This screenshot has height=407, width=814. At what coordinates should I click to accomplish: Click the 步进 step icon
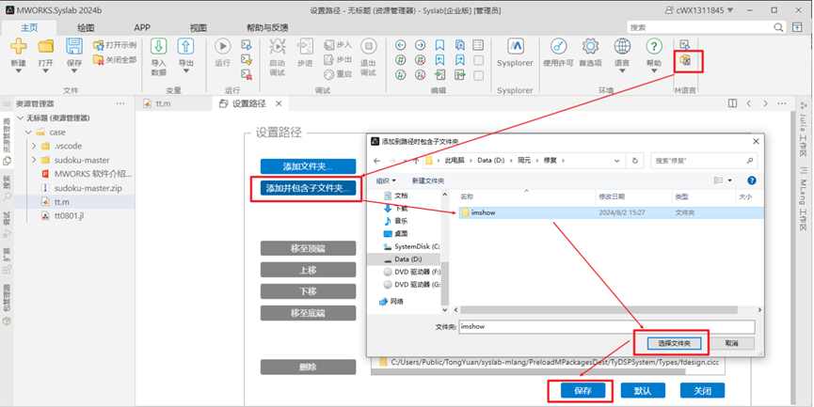pos(305,46)
